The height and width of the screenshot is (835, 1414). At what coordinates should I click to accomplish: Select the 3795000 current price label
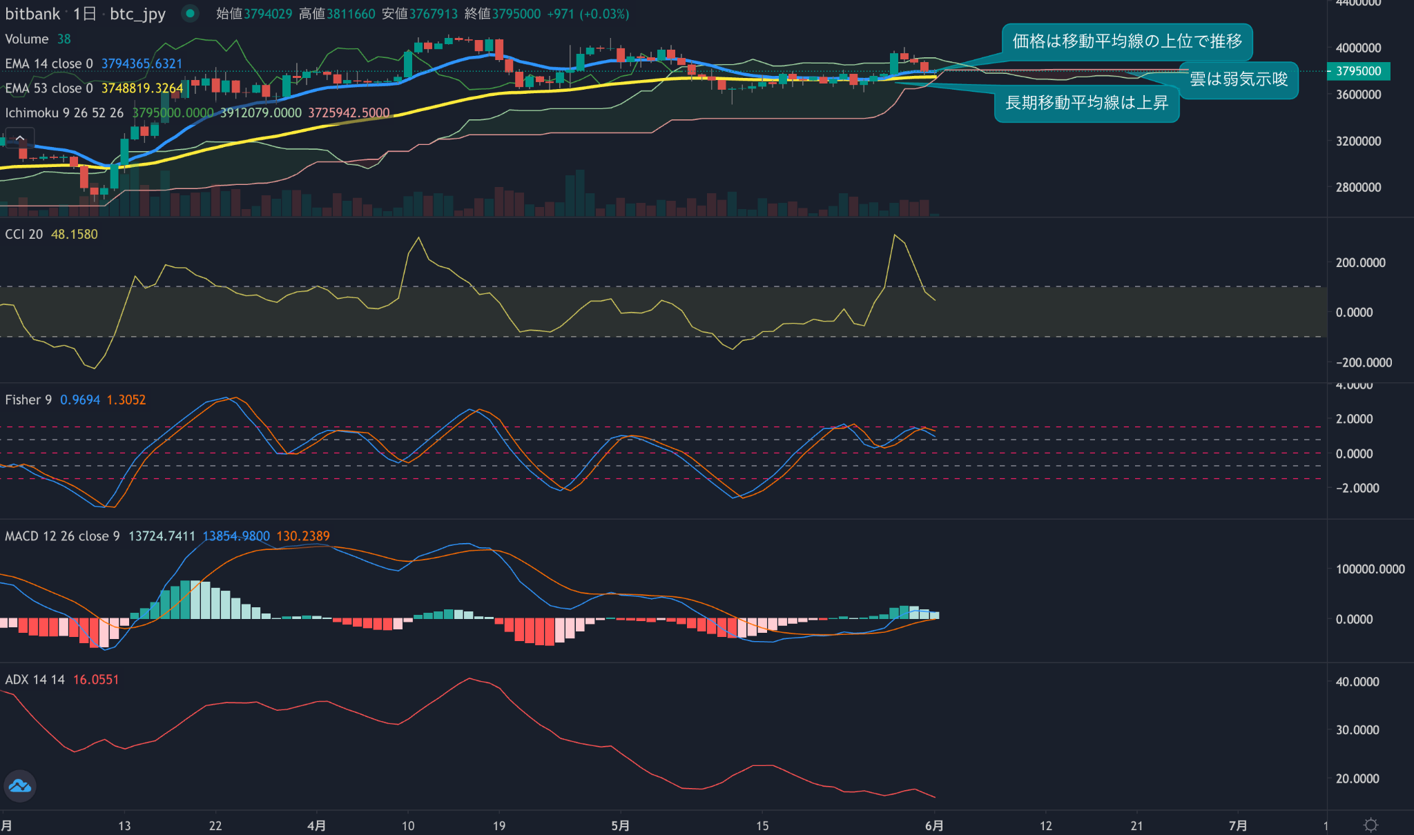(x=1359, y=71)
